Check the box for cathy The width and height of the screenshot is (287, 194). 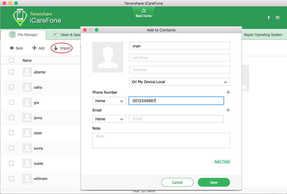(x=11, y=87)
